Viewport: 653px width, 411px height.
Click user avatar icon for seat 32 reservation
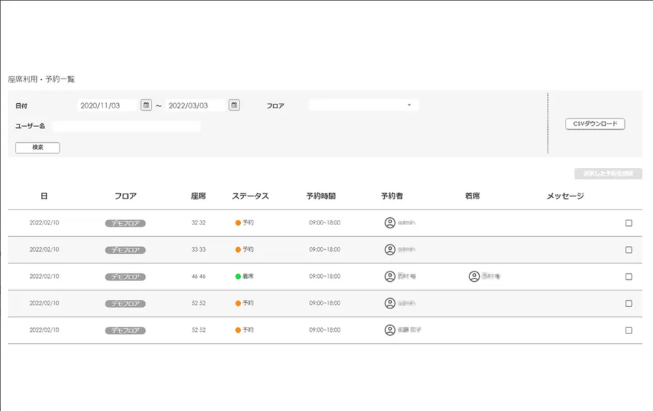[390, 223]
